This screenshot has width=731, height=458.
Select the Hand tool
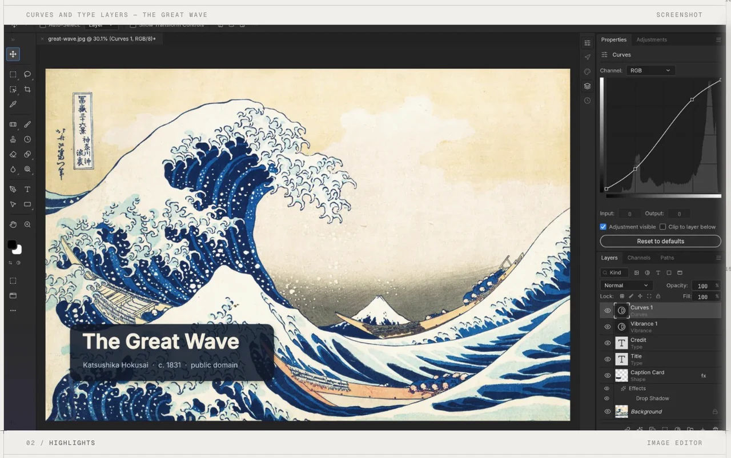13,224
